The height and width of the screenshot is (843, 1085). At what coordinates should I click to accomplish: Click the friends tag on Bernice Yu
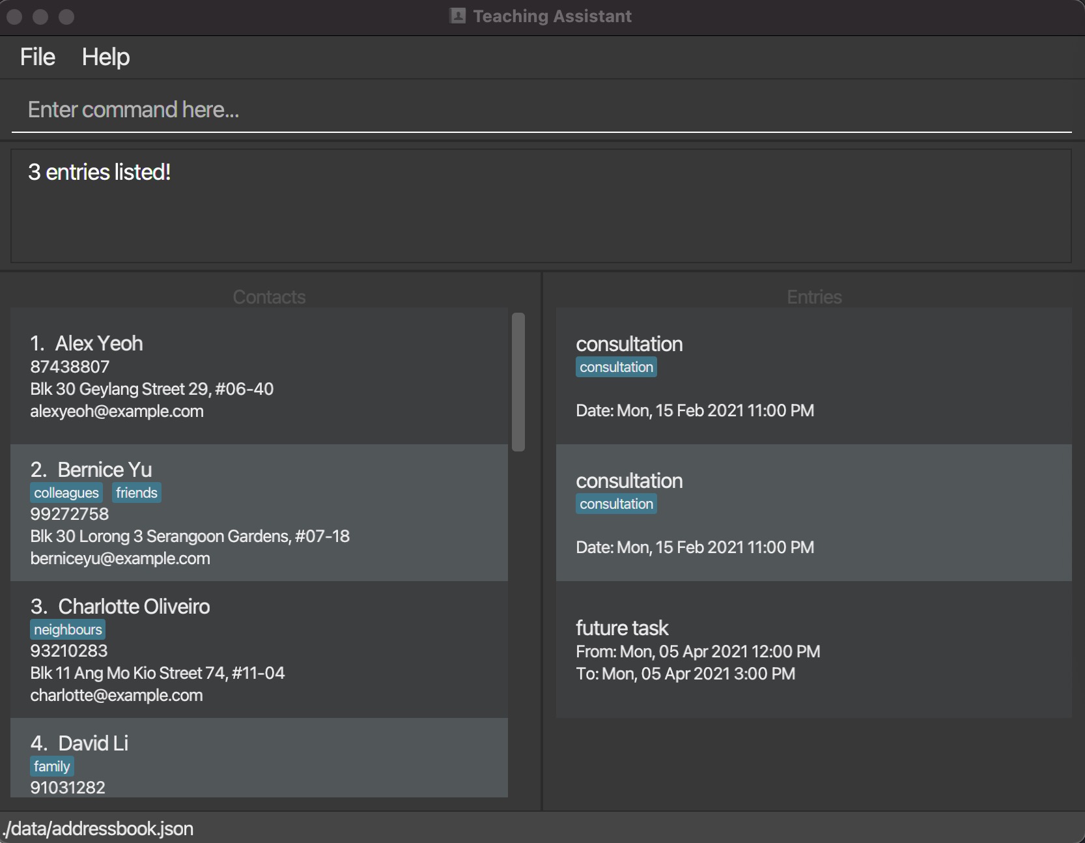pos(137,493)
